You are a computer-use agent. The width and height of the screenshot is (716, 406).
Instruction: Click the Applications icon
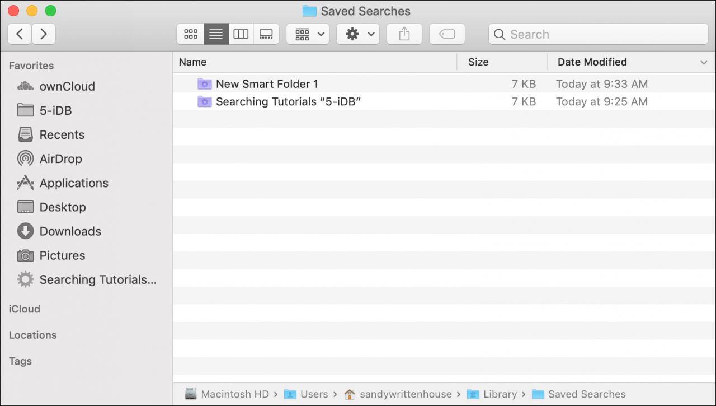tap(25, 183)
